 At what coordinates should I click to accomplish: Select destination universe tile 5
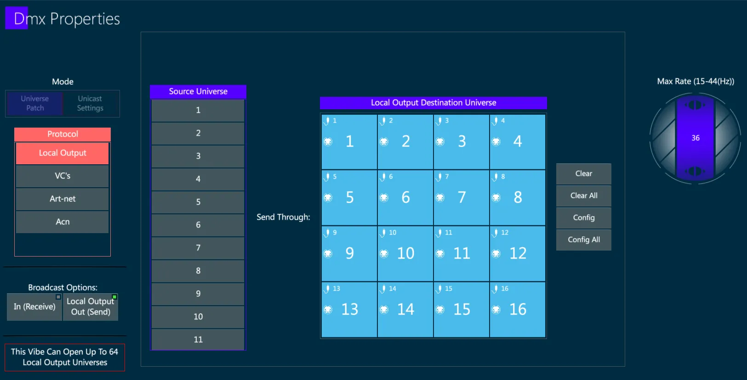click(349, 198)
